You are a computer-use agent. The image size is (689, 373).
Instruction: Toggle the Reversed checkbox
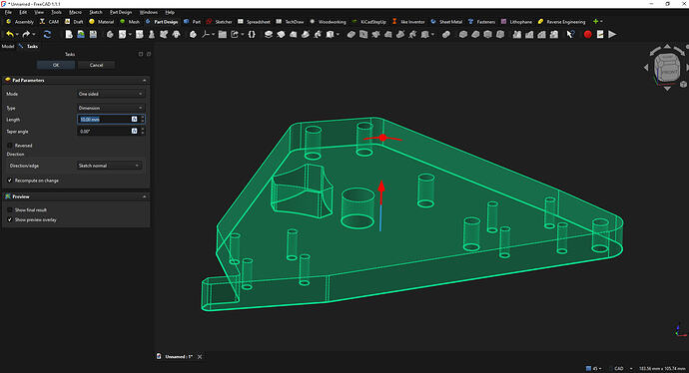point(10,146)
